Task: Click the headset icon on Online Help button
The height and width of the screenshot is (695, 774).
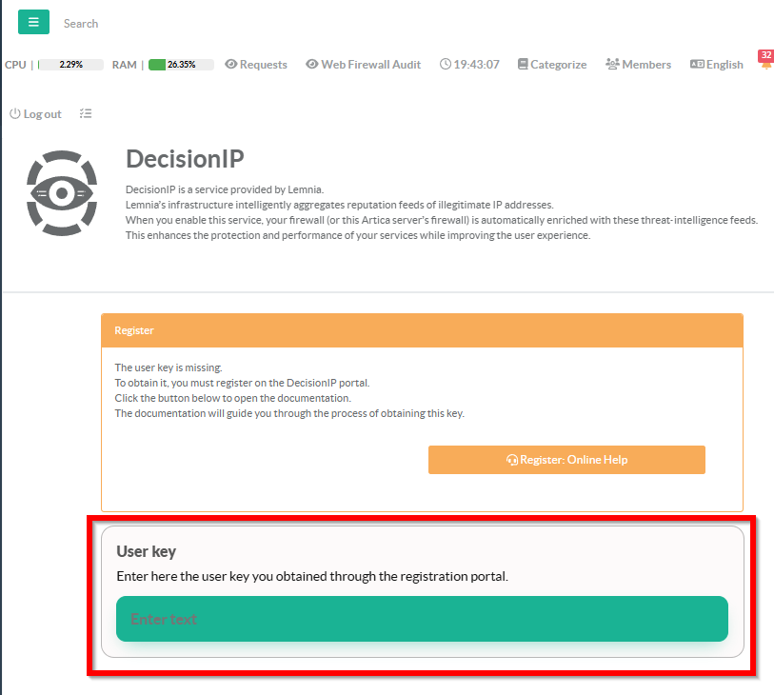Action: pos(512,460)
